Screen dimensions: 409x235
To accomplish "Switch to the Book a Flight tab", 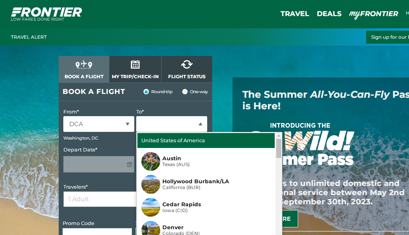I will tap(84, 69).
